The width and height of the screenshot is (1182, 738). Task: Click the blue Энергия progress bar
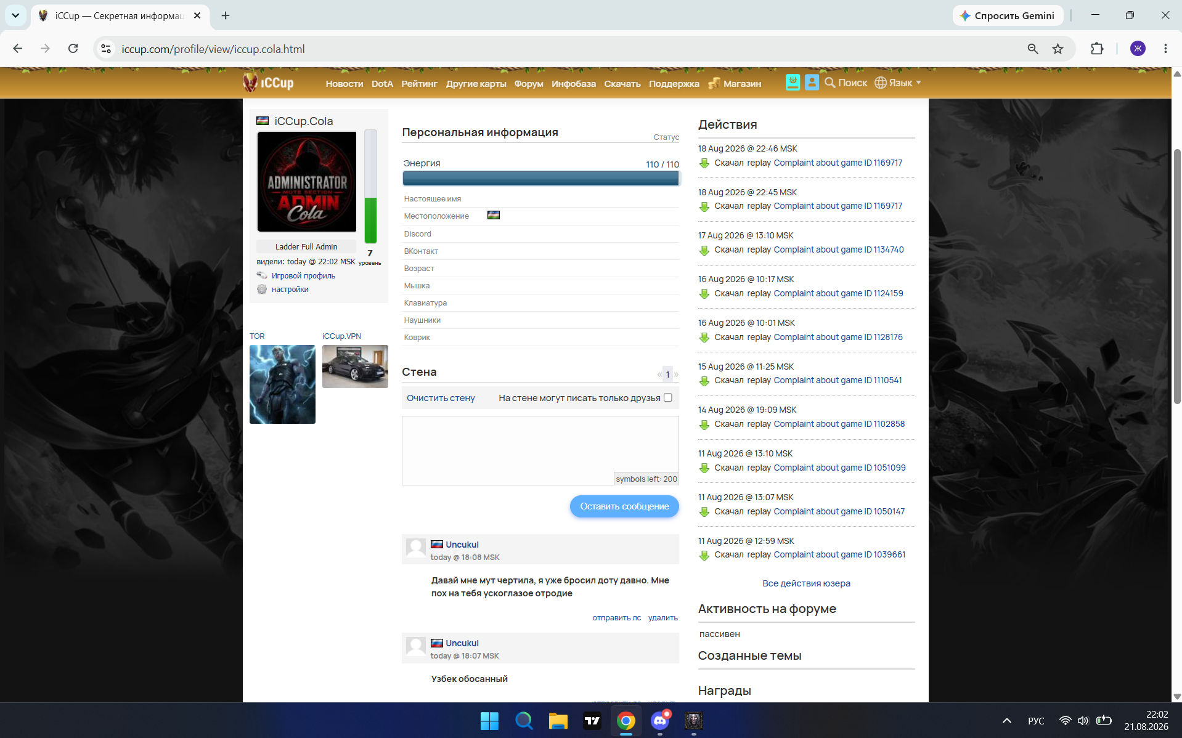coord(540,178)
